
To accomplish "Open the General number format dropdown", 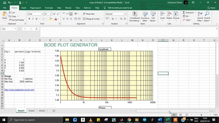I will (125, 14).
